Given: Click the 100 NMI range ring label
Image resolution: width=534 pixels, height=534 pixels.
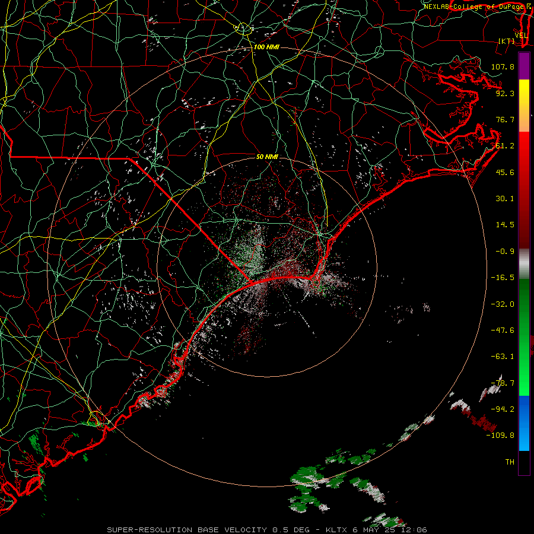Looking at the screenshot, I should tap(266, 47).
